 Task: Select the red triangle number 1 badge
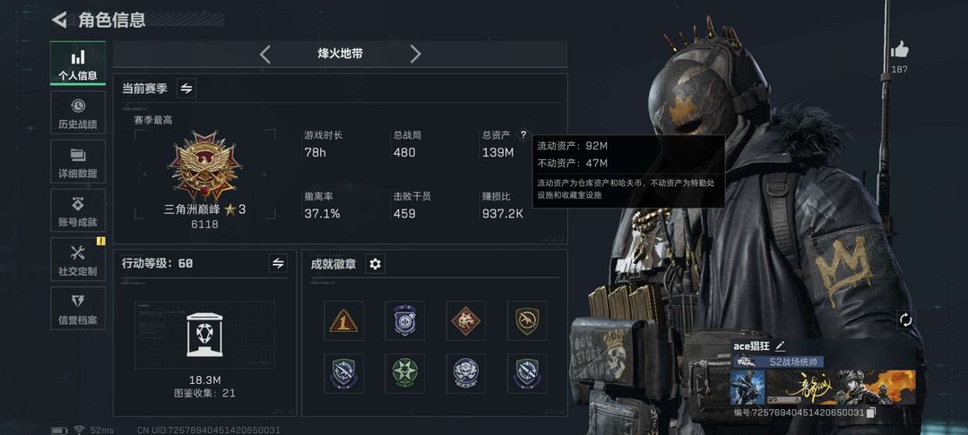(x=343, y=320)
